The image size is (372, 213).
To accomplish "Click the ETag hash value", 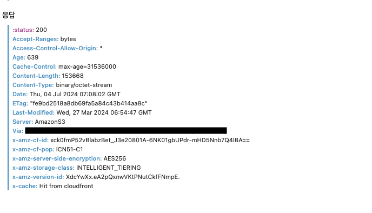I will tap(89, 103).
